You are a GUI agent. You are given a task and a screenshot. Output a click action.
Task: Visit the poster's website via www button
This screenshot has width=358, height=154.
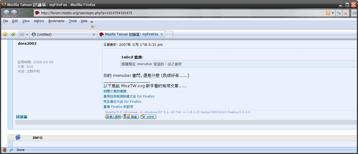148,117
